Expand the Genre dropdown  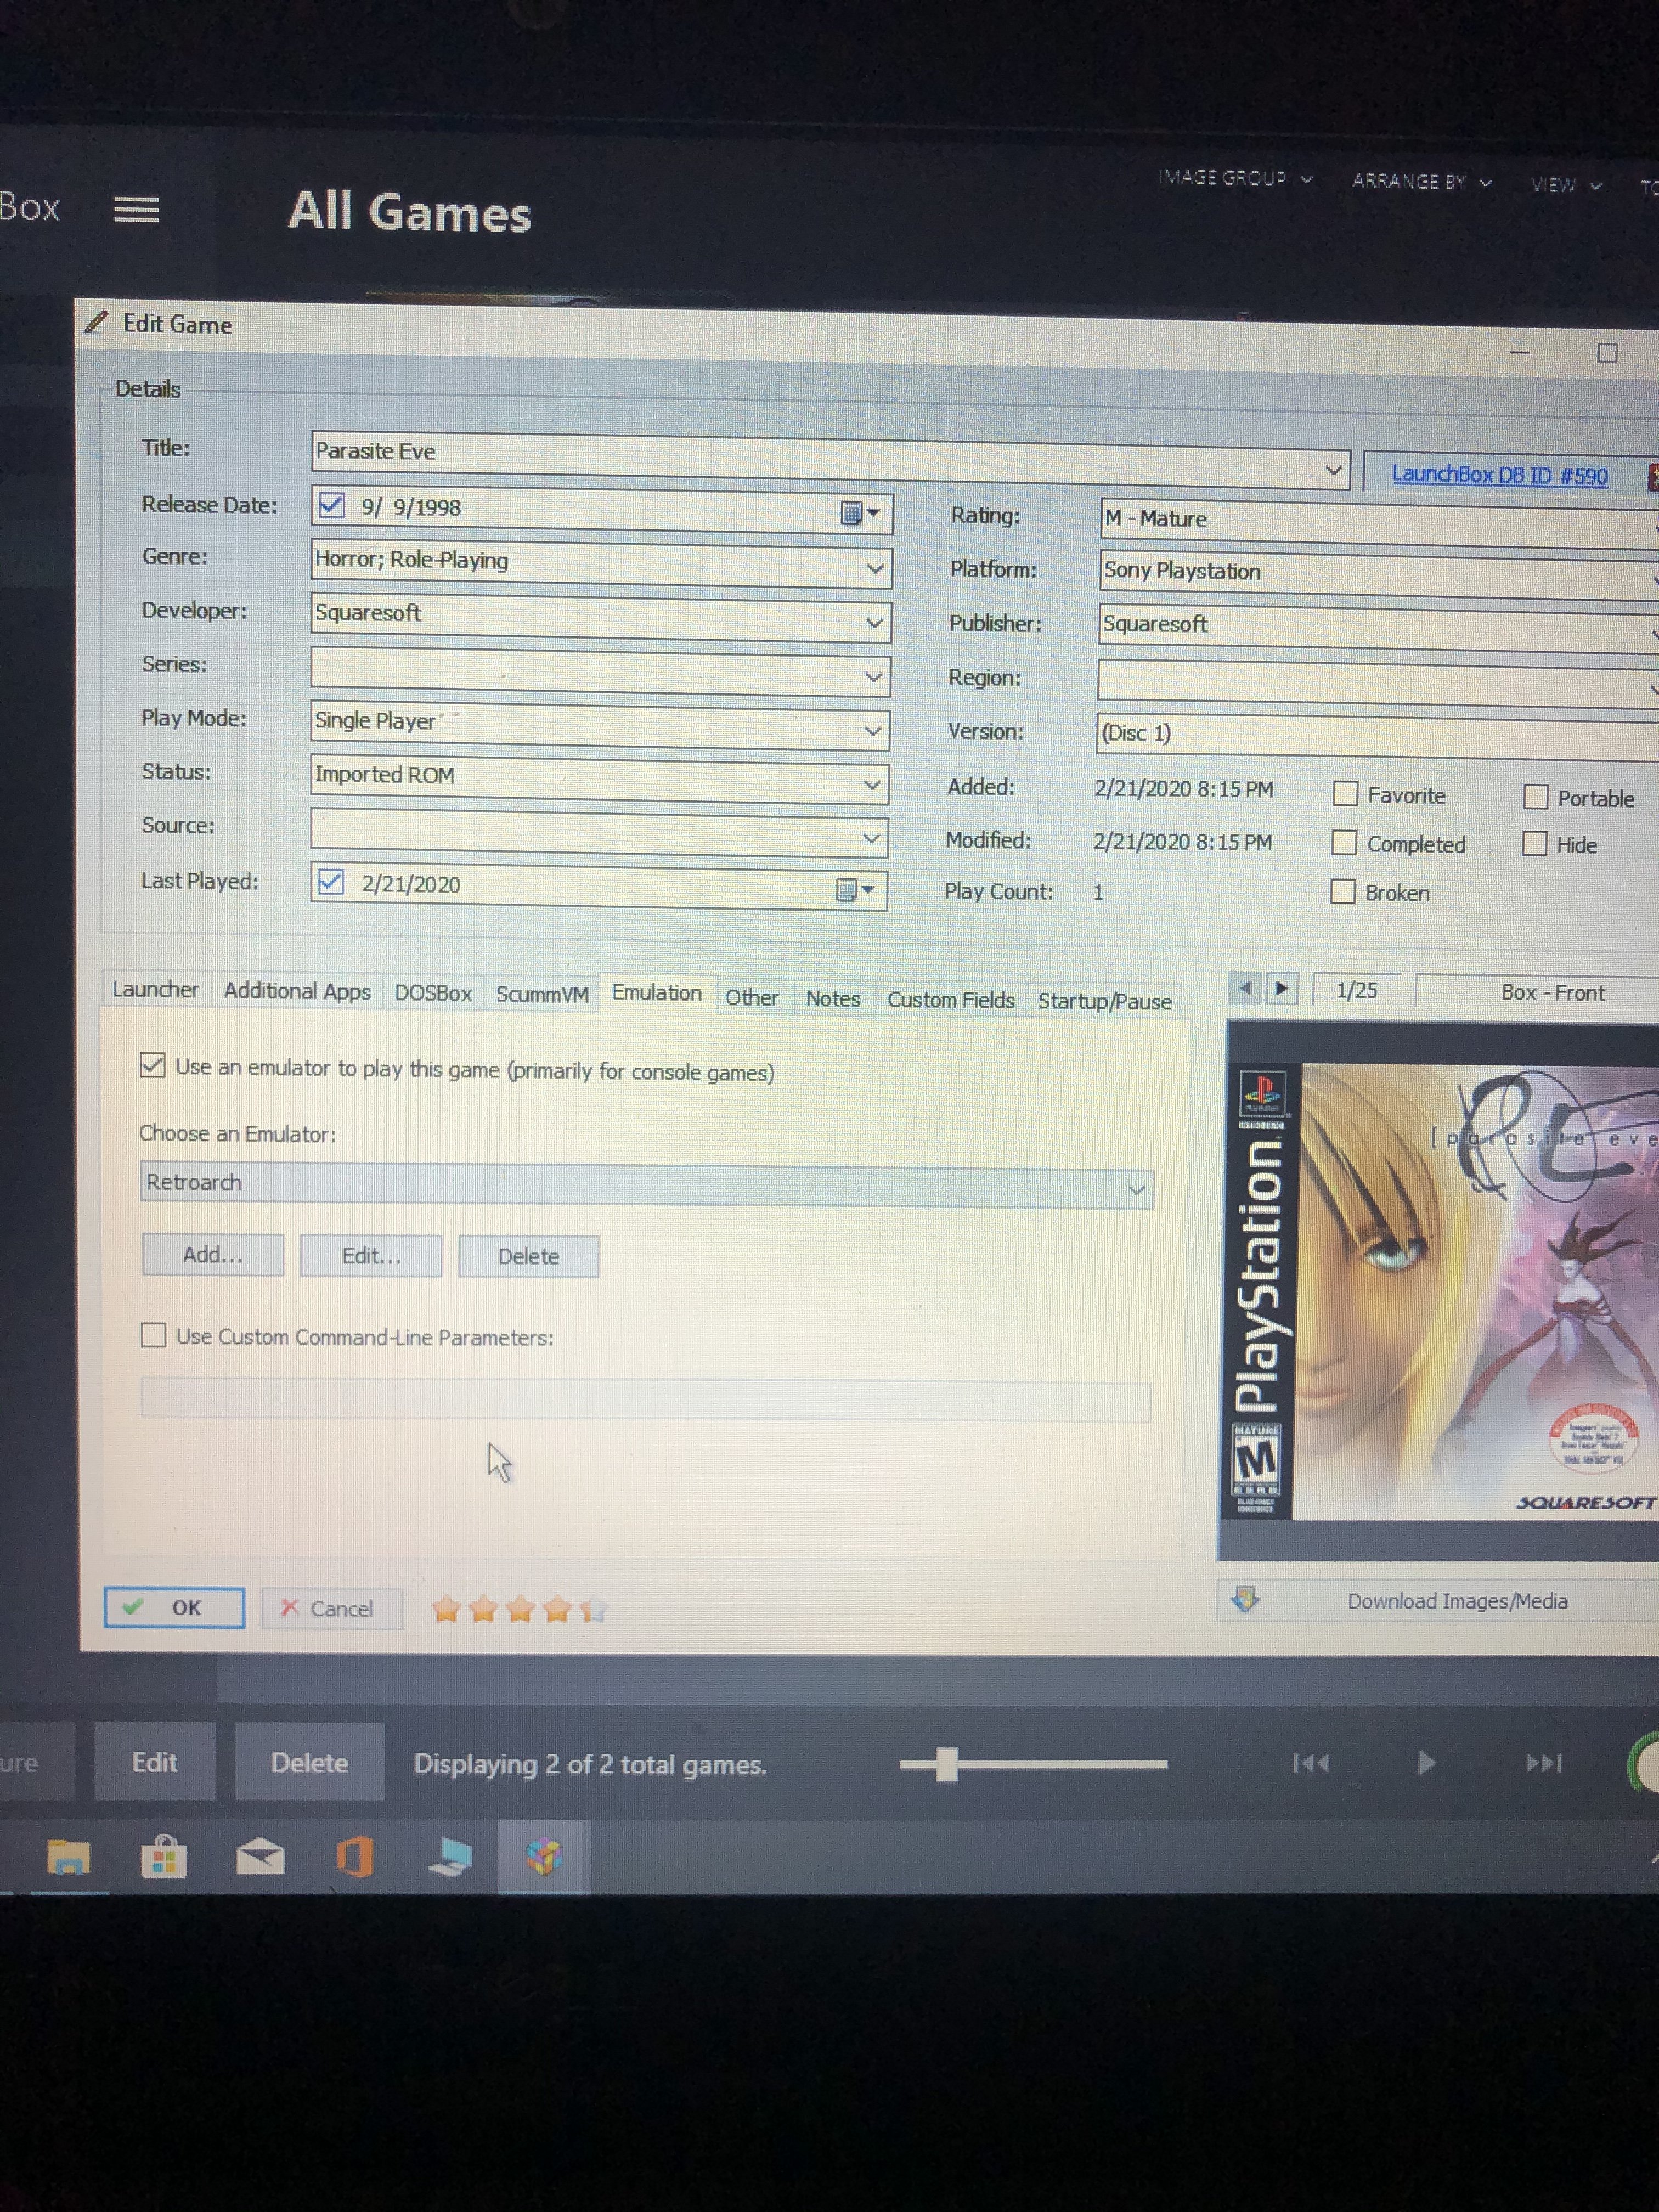[875, 569]
